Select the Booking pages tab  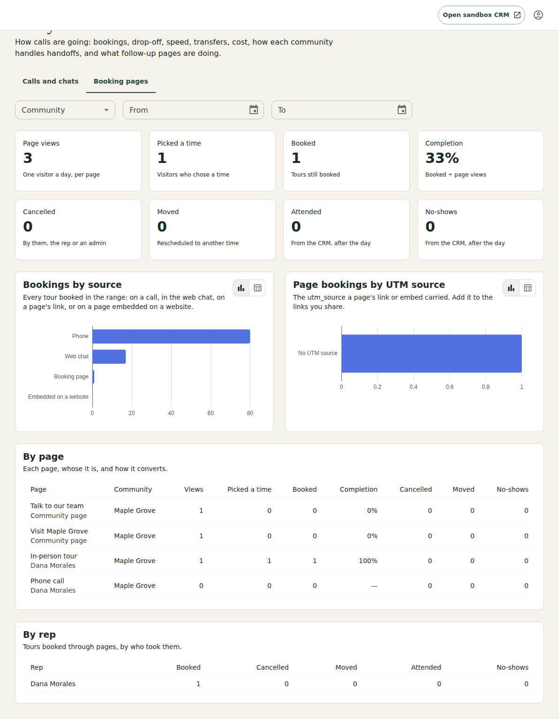(121, 81)
